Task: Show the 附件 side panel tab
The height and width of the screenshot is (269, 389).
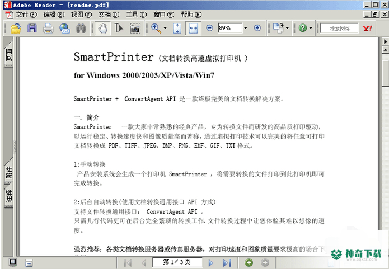Action: (x=9, y=172)
